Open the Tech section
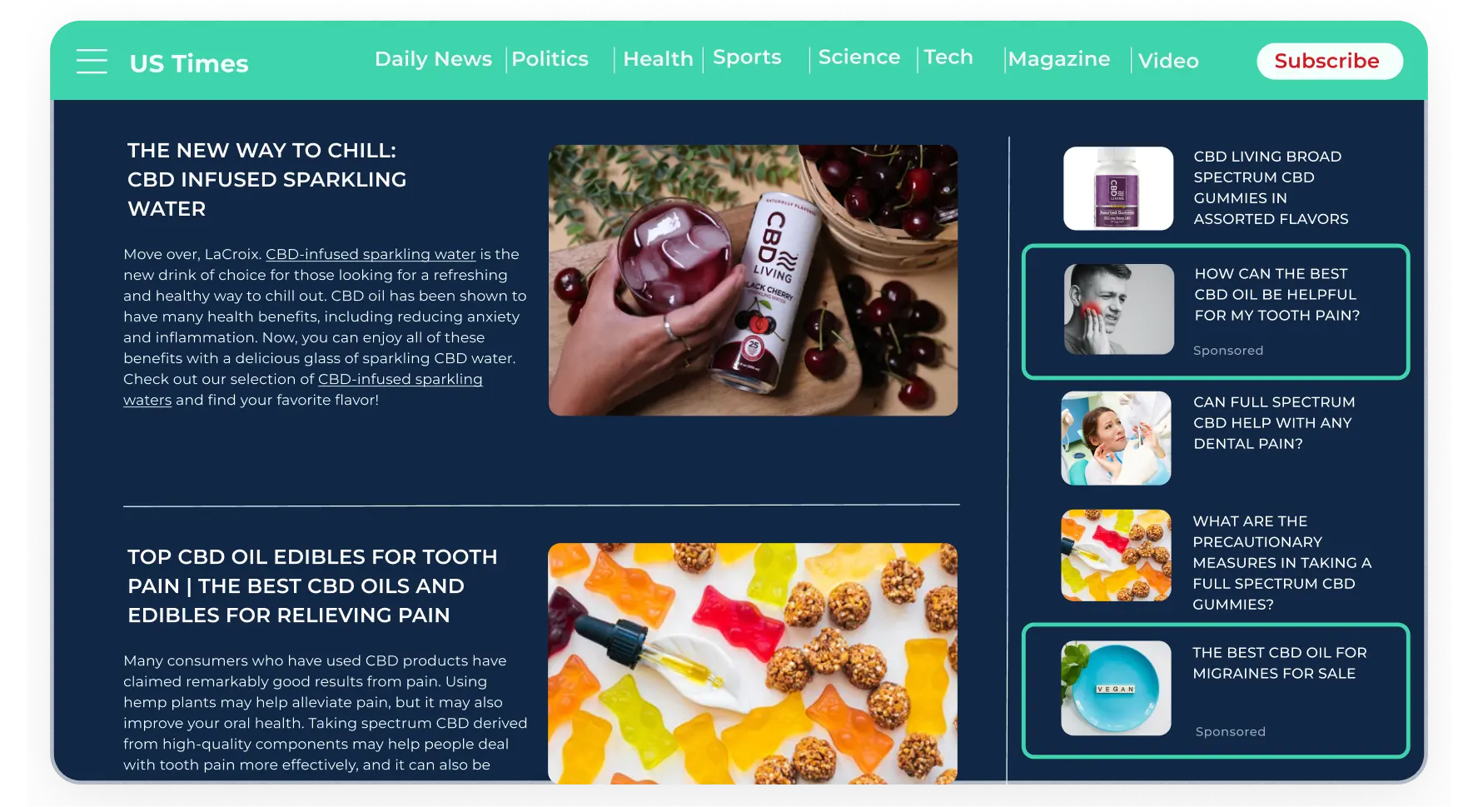The image size is (1478, 807). tap(948, 57)
